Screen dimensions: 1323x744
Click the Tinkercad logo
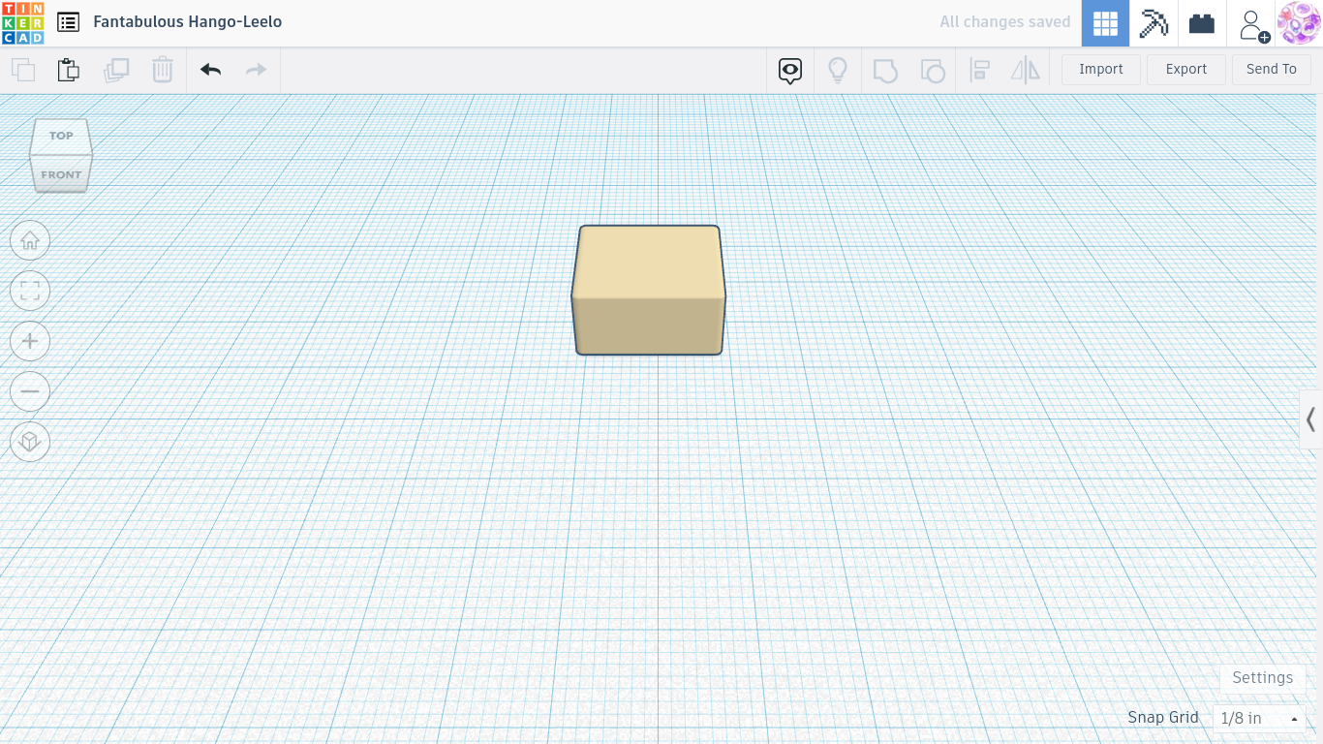coord(22,23)
